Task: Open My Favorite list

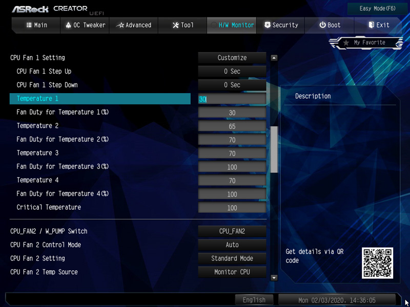Action: (366, 43)
